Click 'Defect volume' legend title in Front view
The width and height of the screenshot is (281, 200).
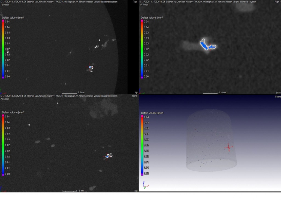coord(13,112)
